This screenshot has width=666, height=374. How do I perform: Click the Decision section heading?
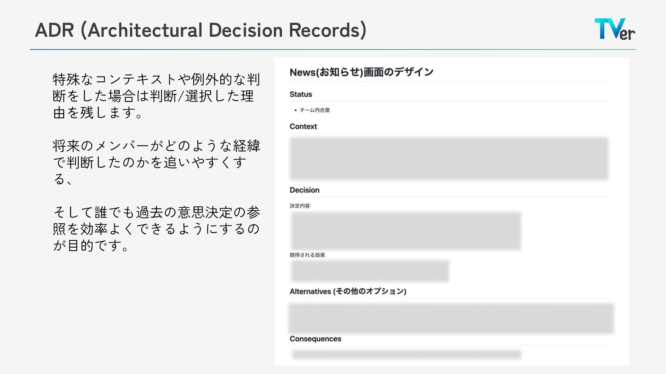305,190
